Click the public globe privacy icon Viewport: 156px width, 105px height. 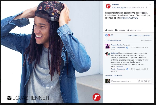(146, 8)
